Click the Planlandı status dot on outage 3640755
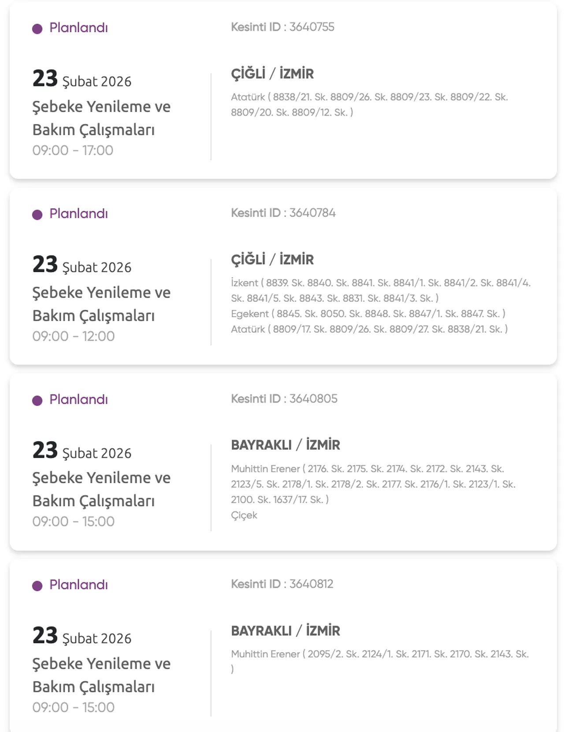564x732 pixels. pos(37,28)
